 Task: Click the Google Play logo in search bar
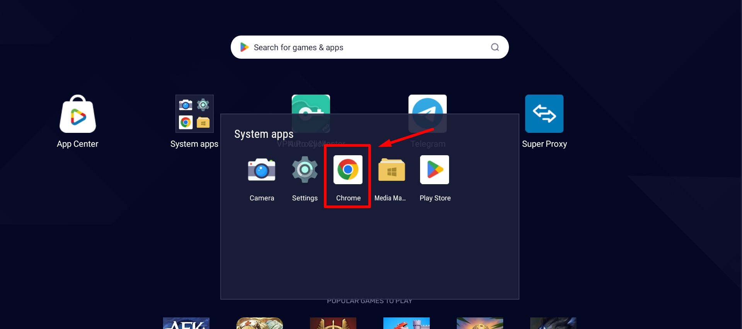[x=244, y=47]
